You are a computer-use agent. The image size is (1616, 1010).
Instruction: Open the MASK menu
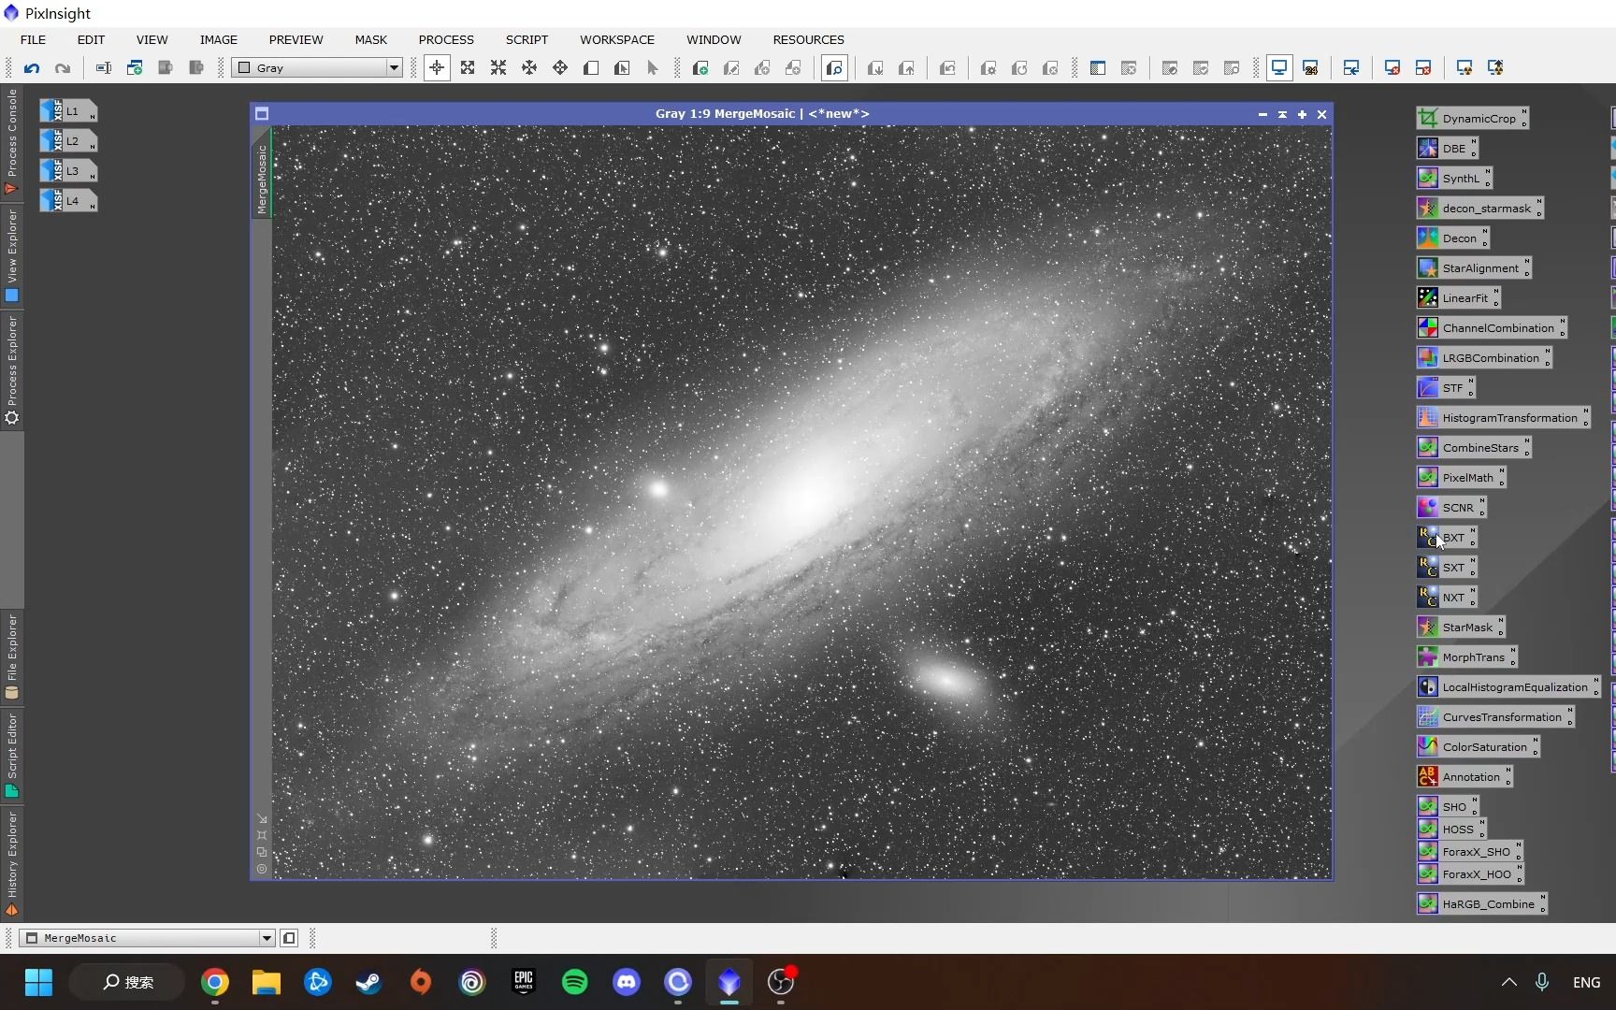tap(370, 39)
